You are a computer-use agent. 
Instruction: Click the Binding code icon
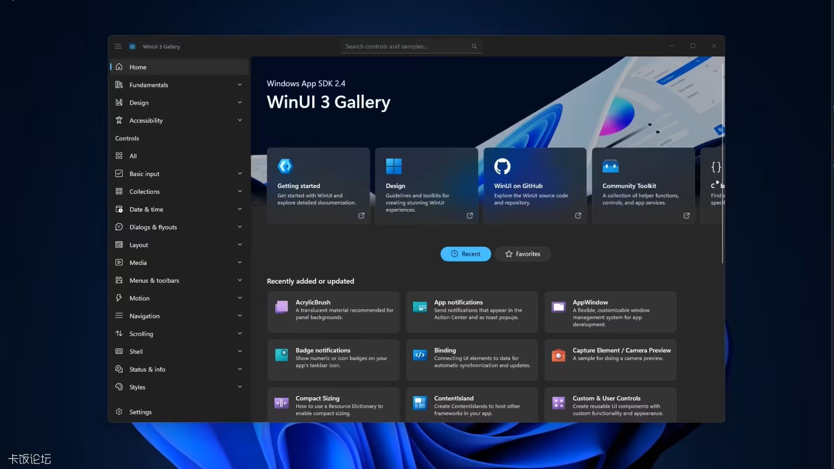tap(420, 355)
